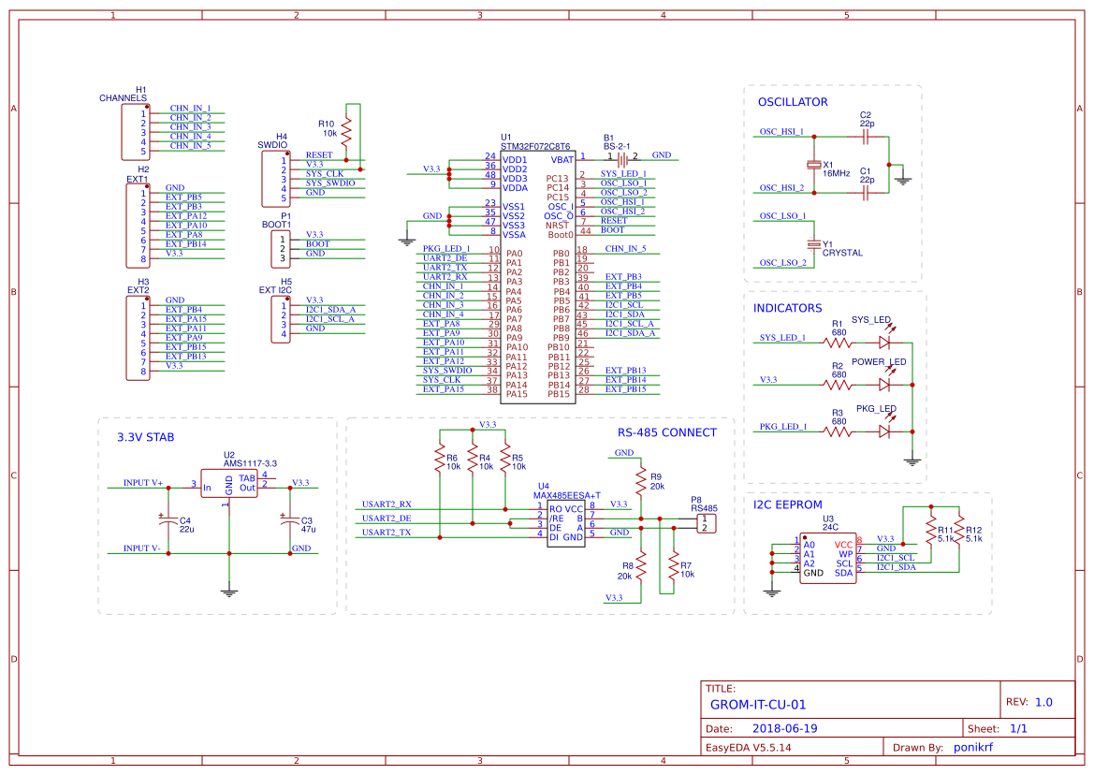The image size is (1094, 775).
Task: Select the H4 SWDIO connector header
Action: 270,178
